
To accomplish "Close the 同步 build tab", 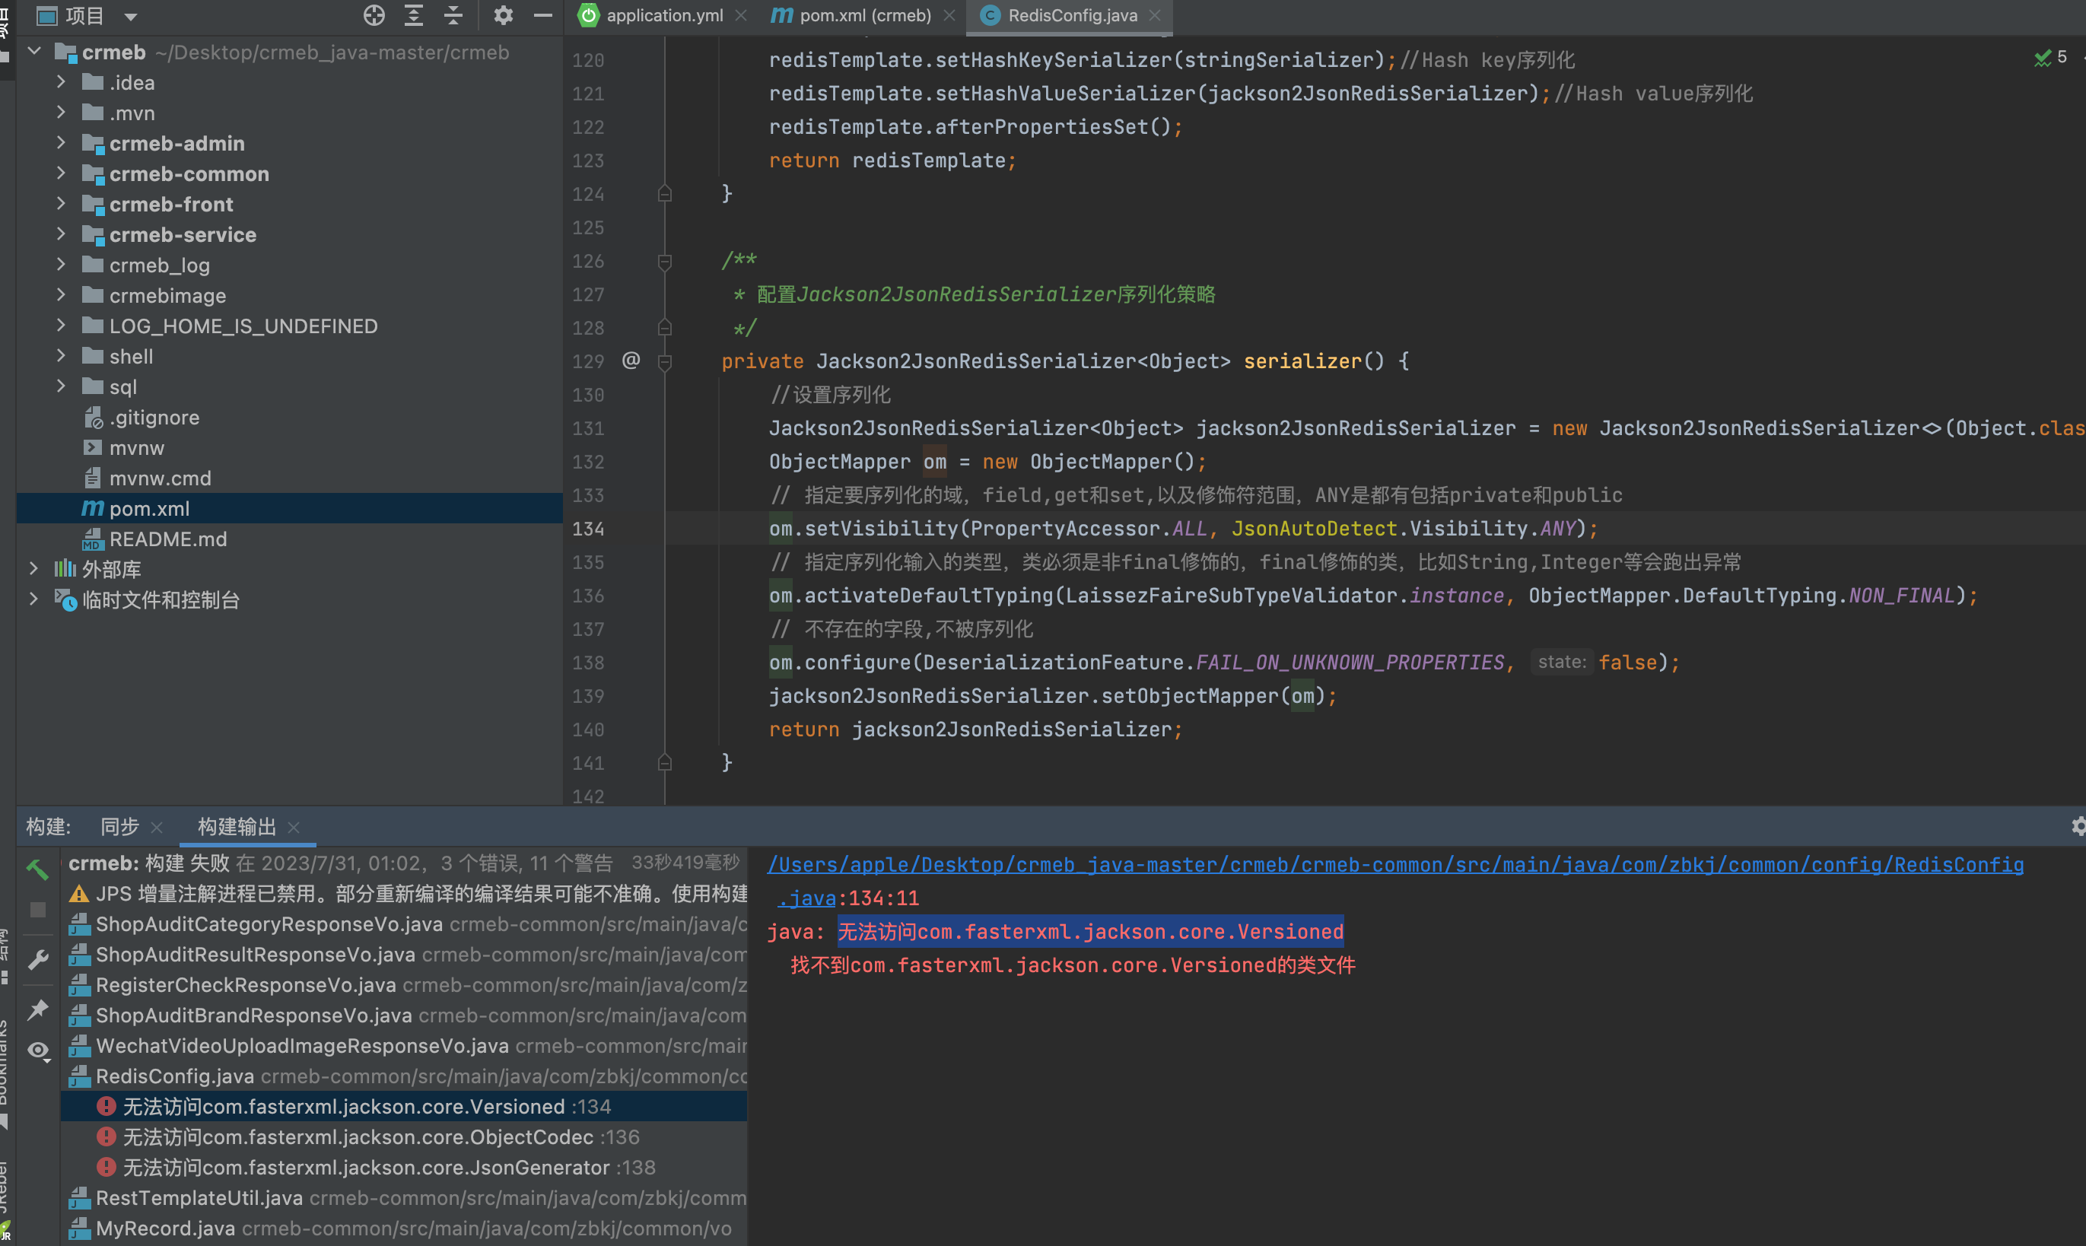I will pos(156,828).
